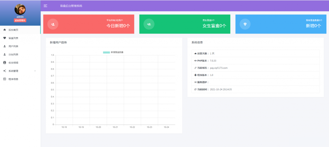The width and height of the screenshot is (329, 147).
Task: Click the 10-19 date on chart axis
Action: point(81,127)
